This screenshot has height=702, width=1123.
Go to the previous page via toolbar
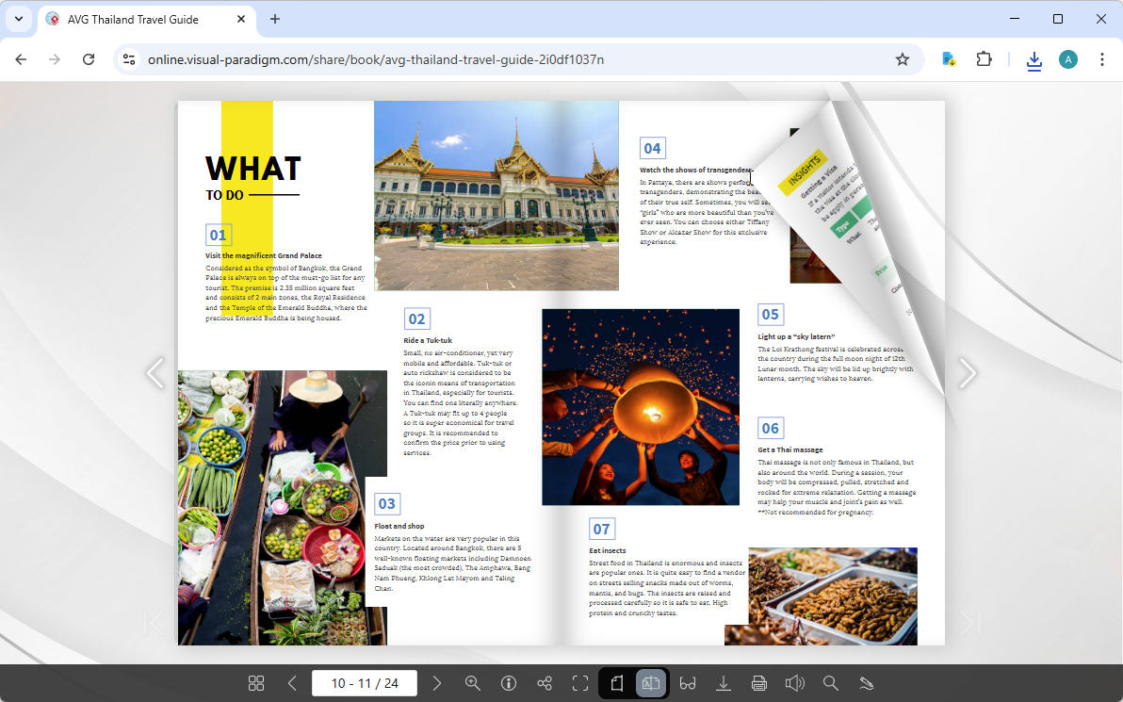click(x=292, y=682)
